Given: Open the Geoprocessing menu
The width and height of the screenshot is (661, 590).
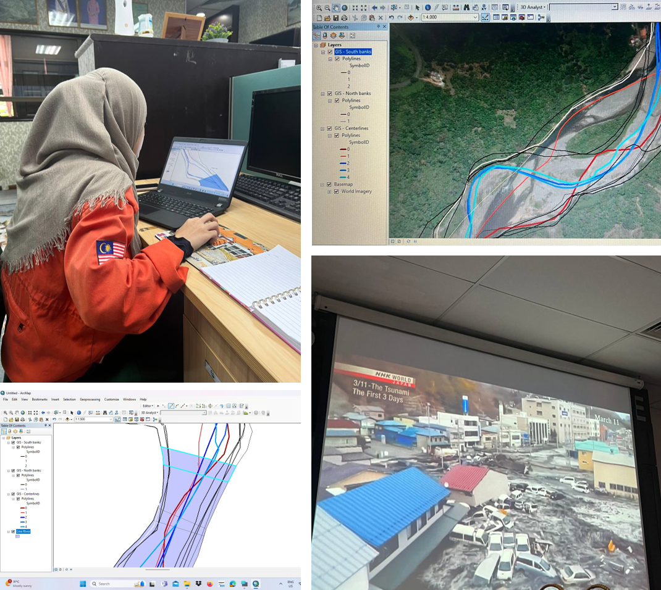Looking at the screenshot, I should click(x=89, y=399).
